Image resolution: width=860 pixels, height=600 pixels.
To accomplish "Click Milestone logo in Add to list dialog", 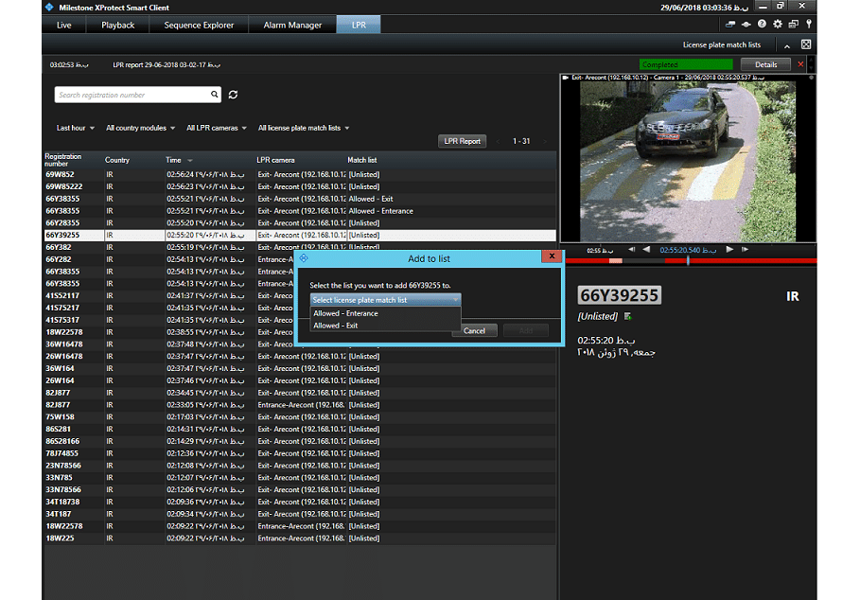I will (304, 257).
